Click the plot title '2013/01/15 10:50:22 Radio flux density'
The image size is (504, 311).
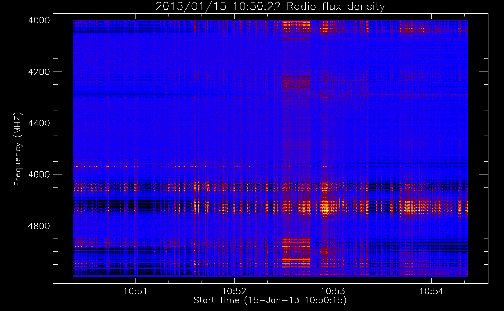click(x=270, y=7)
